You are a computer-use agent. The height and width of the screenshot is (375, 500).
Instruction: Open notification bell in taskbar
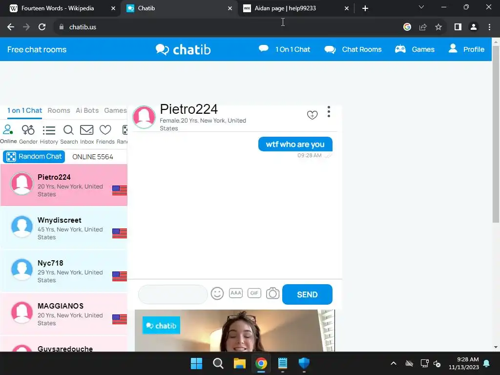tap(487, 363)
